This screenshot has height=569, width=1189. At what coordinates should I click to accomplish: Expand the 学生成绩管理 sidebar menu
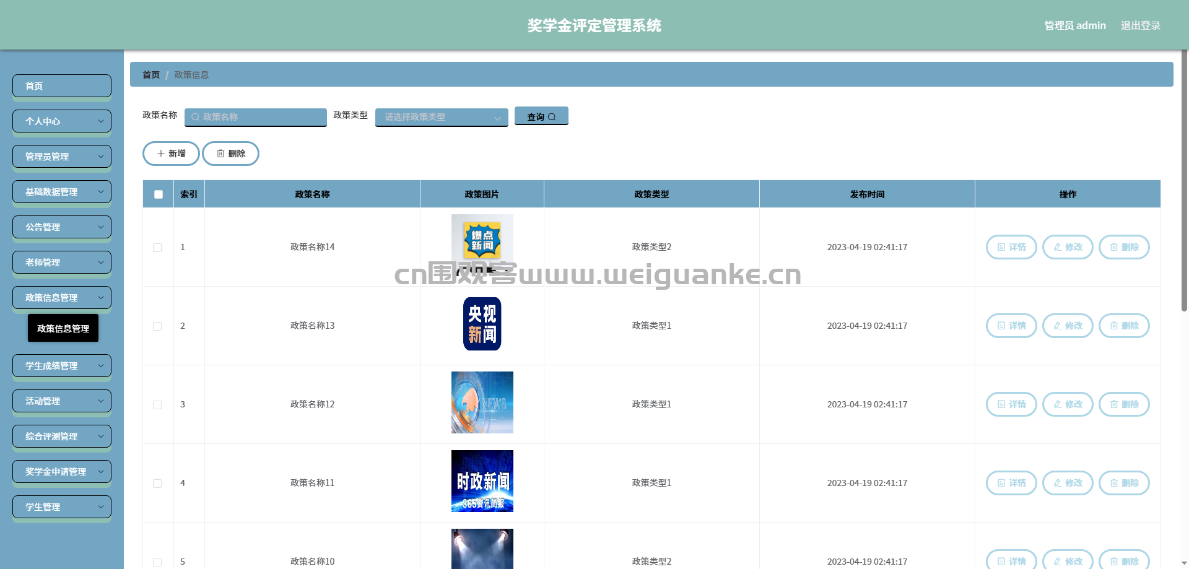(x=62, y=366)
